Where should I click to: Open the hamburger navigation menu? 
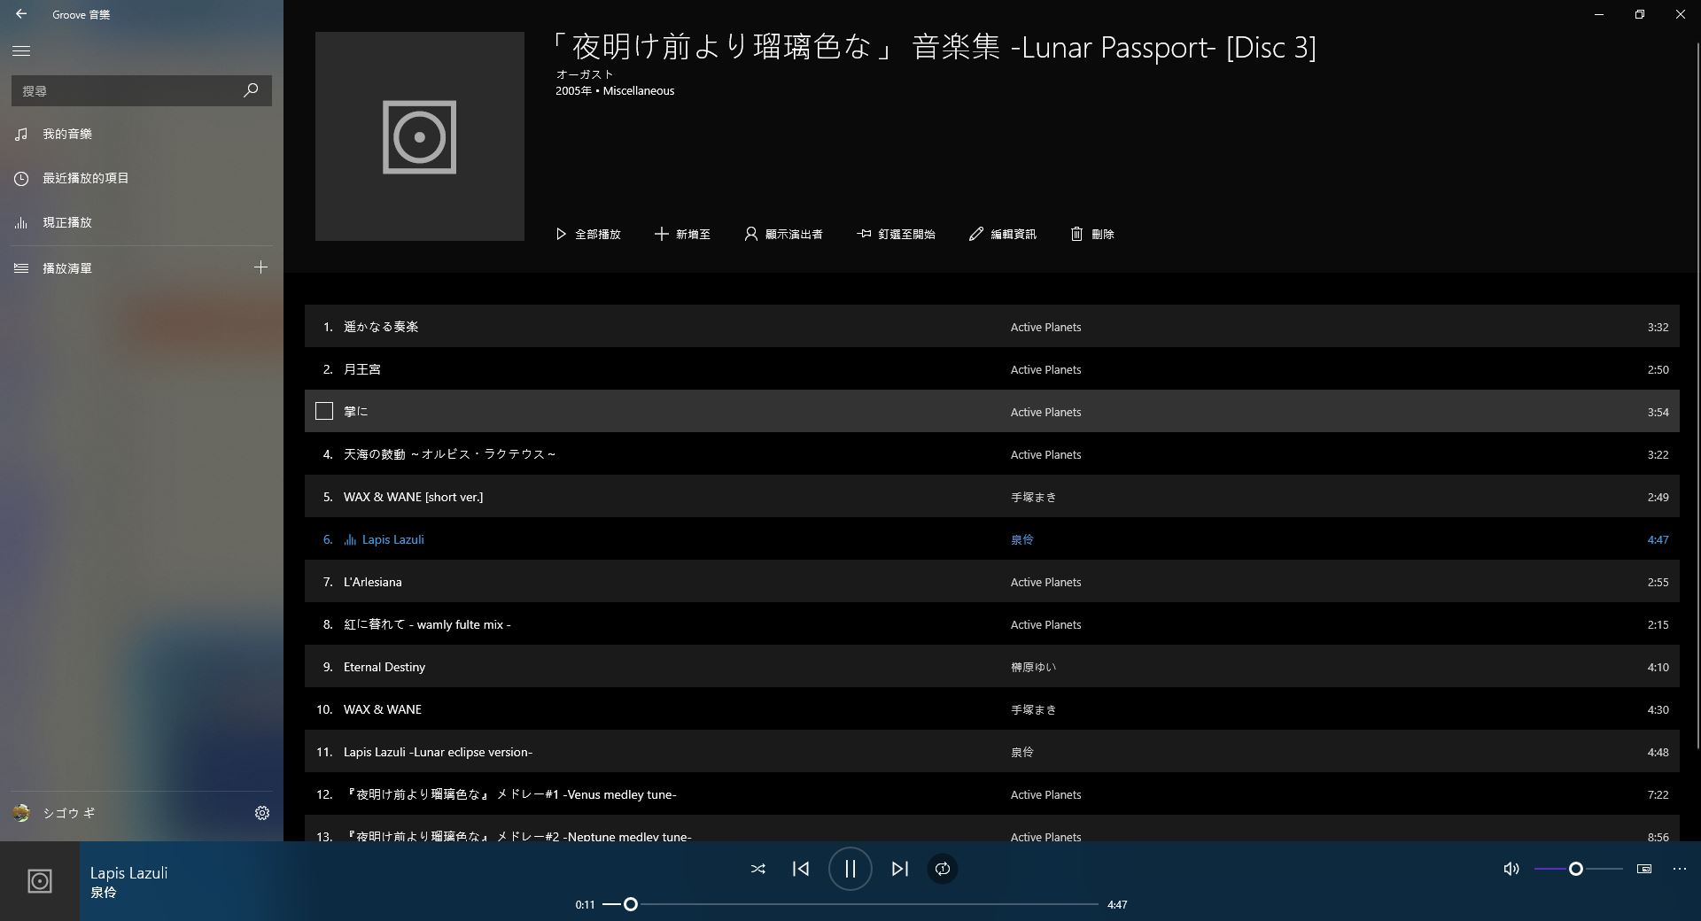click(21, 51)
